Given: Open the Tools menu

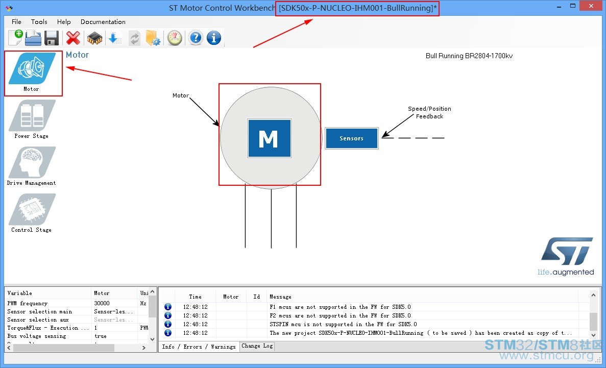Looking at the screenshot, I should (x=39, y=21).
